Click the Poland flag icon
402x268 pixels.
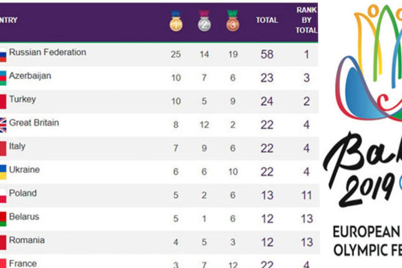pos(3,196)
